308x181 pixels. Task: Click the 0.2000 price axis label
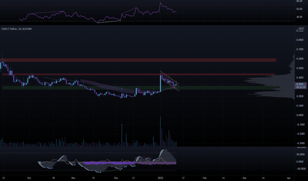[300, 96]
